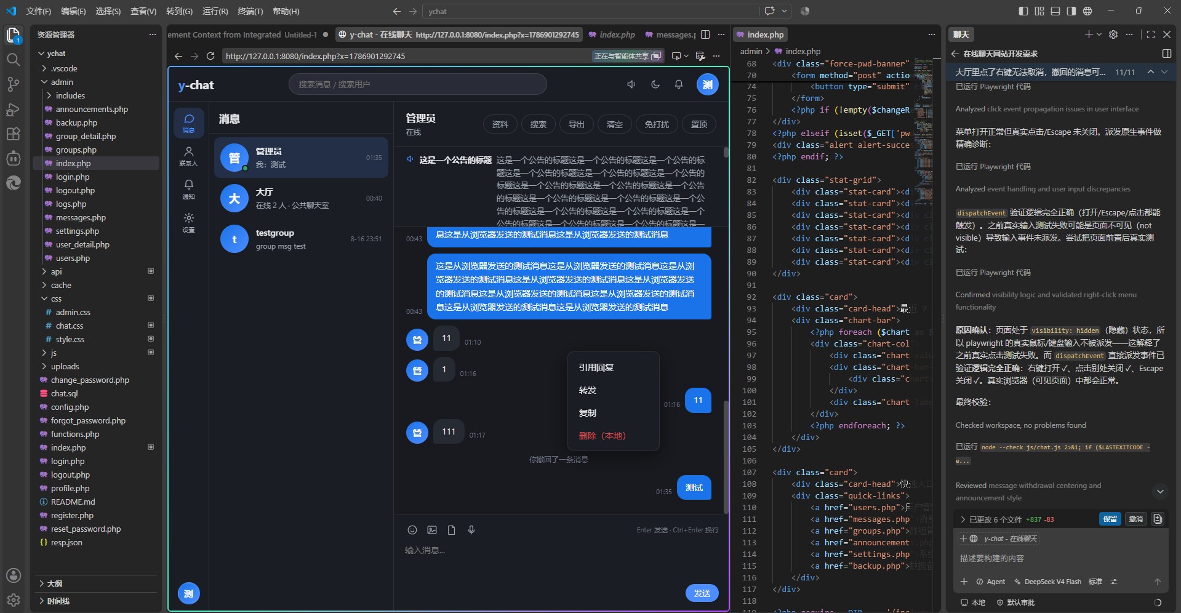1181x613 pixels.
Task: Go back in the integrated browser
Action: (x=178, y=56)
